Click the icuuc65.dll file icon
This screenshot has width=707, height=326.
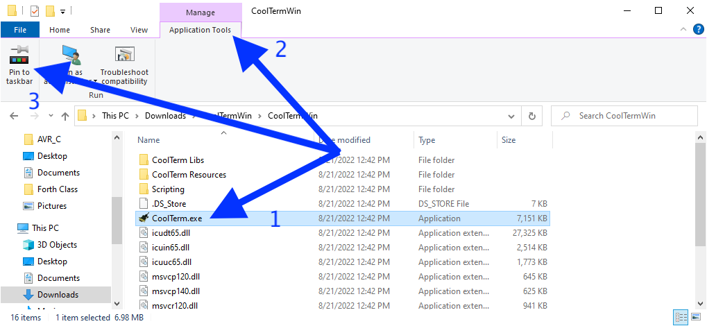[x=144, y=262]
